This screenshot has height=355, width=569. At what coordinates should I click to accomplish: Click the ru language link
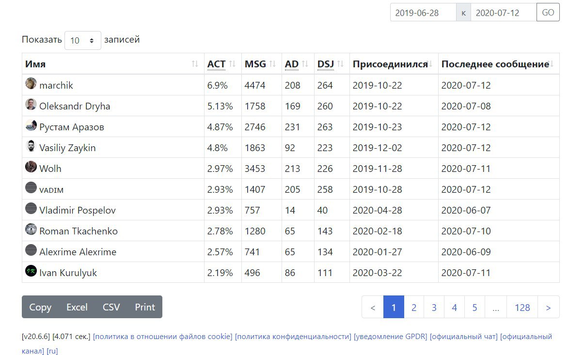pyautogui.click(x=52, y=351)
